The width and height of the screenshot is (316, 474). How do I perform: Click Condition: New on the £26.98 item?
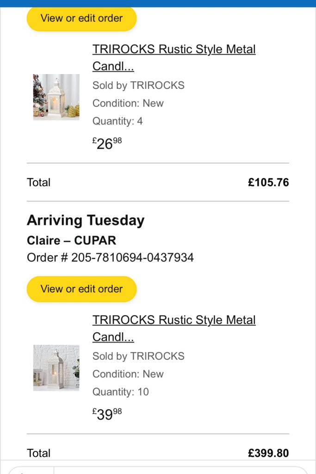[128, 103]
